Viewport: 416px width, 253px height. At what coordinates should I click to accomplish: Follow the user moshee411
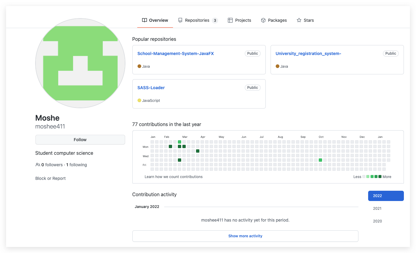80,140
